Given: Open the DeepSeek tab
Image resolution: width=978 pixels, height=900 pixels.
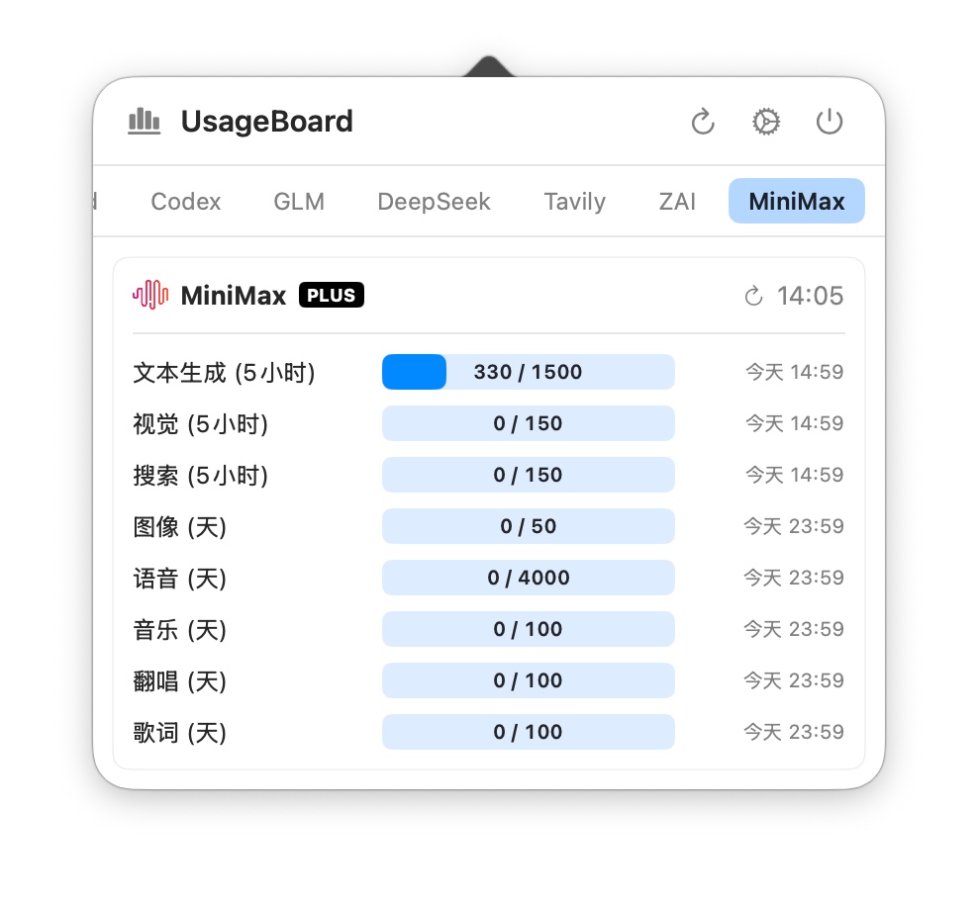Looking at the screenshot, I should click(435, 202).
